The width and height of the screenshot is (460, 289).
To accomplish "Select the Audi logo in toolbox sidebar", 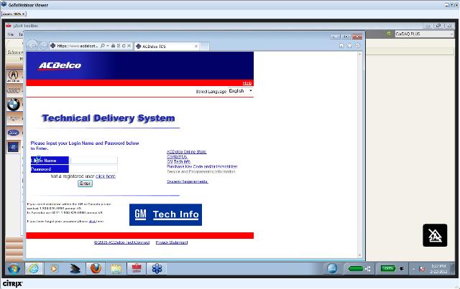I will coord(13,90).
